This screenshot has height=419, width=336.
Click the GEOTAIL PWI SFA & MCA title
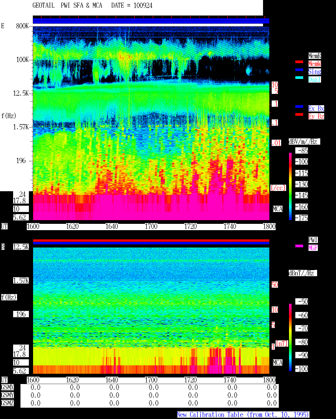(67, 6)
